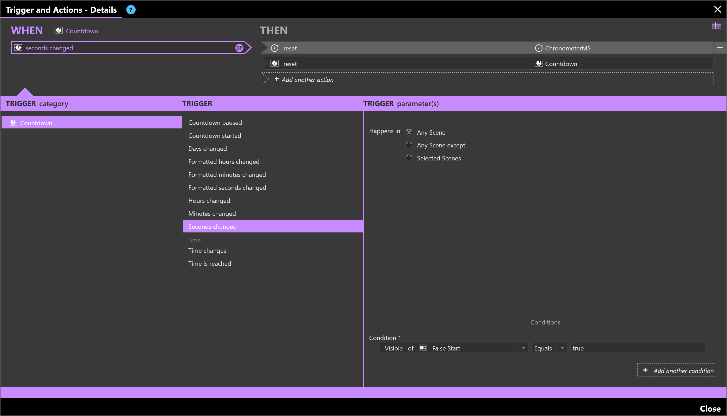Expand the Visible of False Start dropdown

[x=523, y=348]
